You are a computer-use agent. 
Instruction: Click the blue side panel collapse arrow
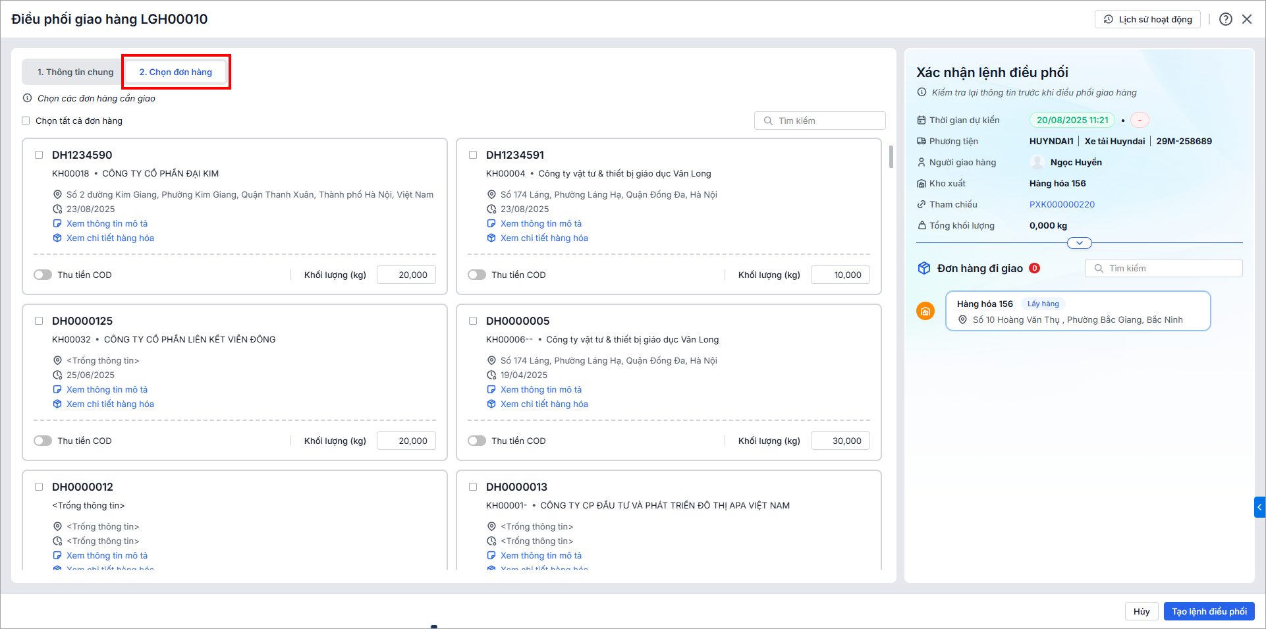1259,507
